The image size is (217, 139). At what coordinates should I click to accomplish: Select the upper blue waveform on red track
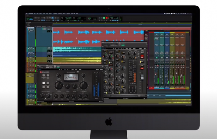(x=99, y=32)
